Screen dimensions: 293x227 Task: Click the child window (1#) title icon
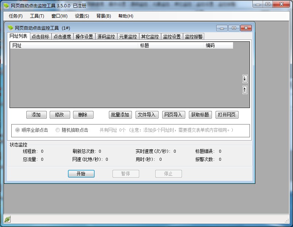pyautogui.click(x=11, y=28)
